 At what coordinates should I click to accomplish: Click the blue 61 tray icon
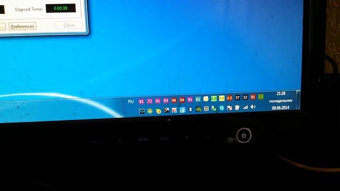(x=198, y=99)
